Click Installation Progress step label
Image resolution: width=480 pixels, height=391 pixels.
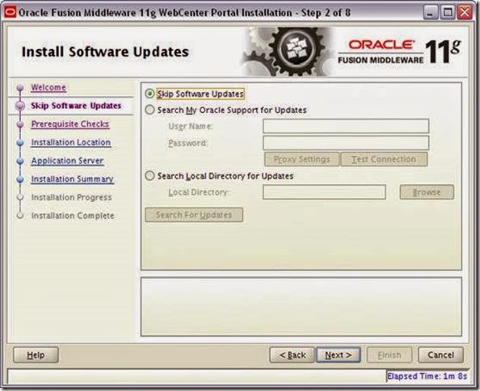pyautogui.click(x=71, y=197)
